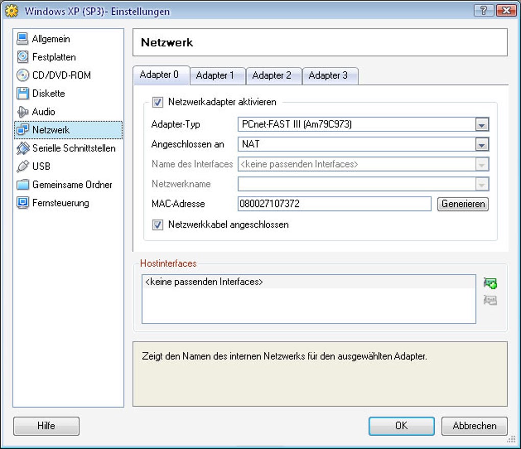Uncheck Netzwerkkabel angeschlossen checkbox

(x=158, y=224)
